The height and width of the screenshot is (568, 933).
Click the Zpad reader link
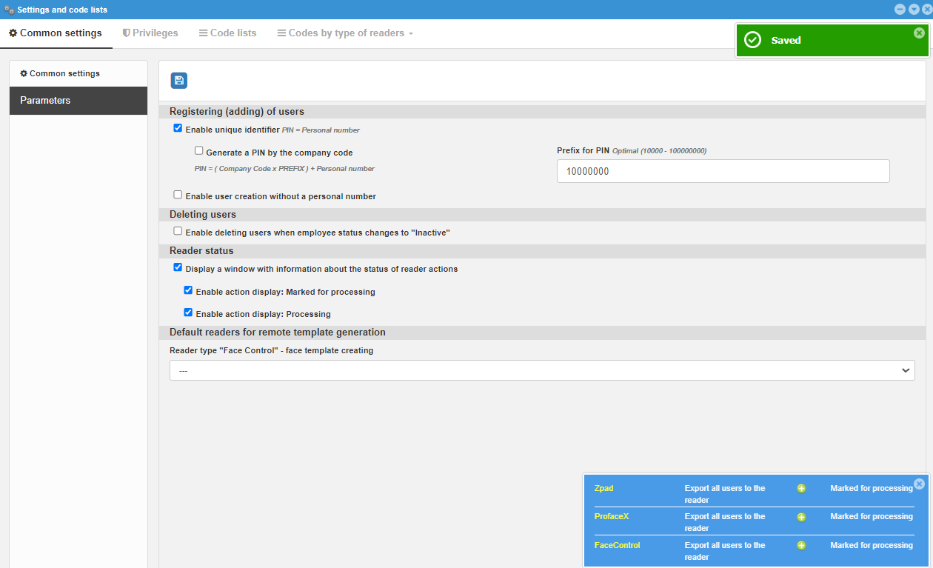coord(604,489)
